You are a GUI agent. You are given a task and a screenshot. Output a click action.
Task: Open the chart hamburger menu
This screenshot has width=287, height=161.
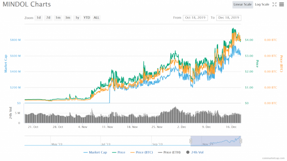click(x=281, y=4)
